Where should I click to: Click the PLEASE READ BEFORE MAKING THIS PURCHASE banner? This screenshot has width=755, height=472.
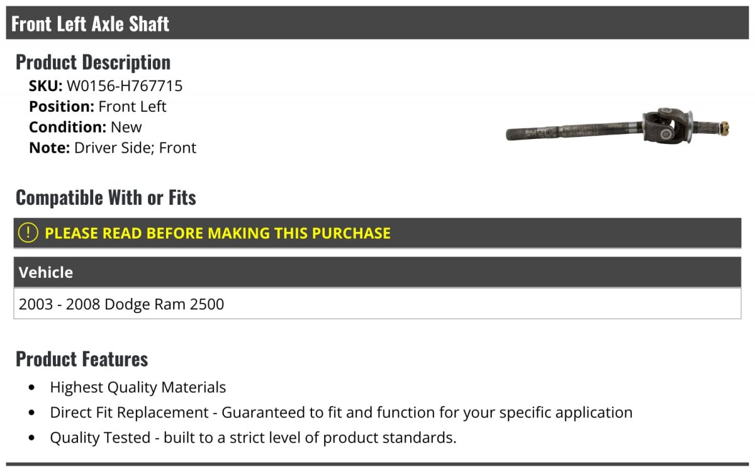click(377, 233)
